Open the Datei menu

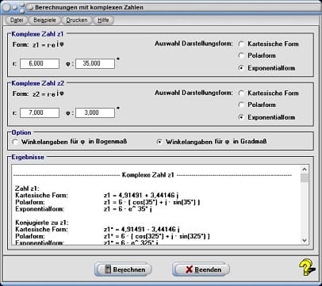pos(17,20)
